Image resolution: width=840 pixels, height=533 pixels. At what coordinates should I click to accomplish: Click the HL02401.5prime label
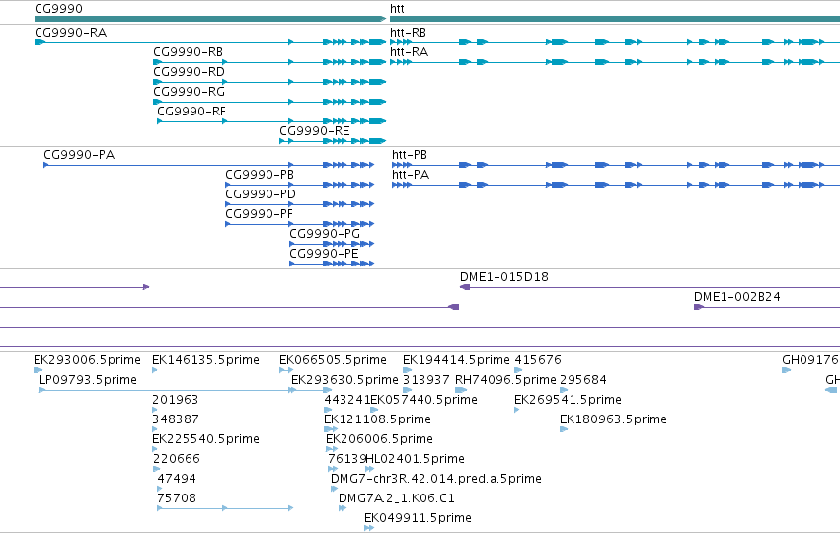416,459
